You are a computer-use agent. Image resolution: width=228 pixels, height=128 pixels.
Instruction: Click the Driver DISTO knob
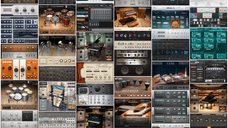click(x=22, y=70)
